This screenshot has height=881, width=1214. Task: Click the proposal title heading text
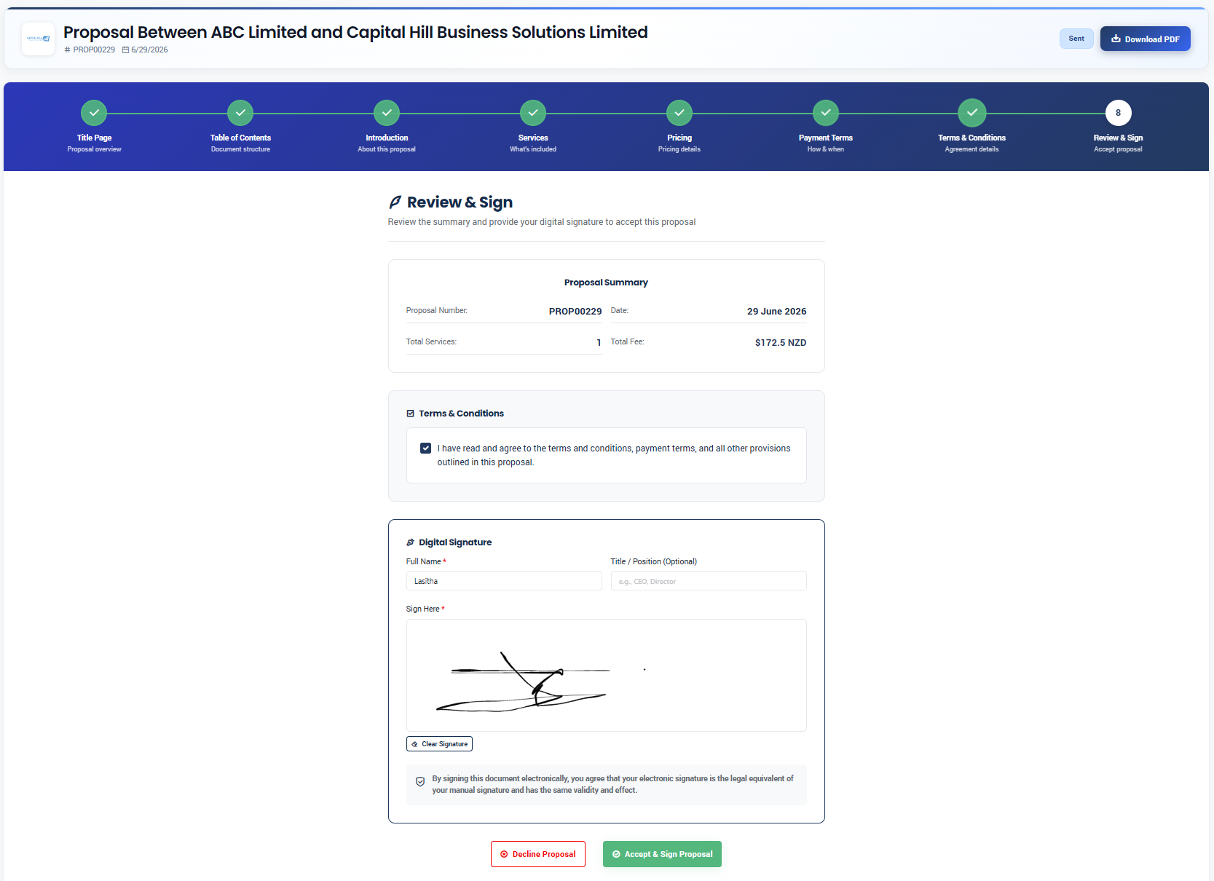coord(355,32)
